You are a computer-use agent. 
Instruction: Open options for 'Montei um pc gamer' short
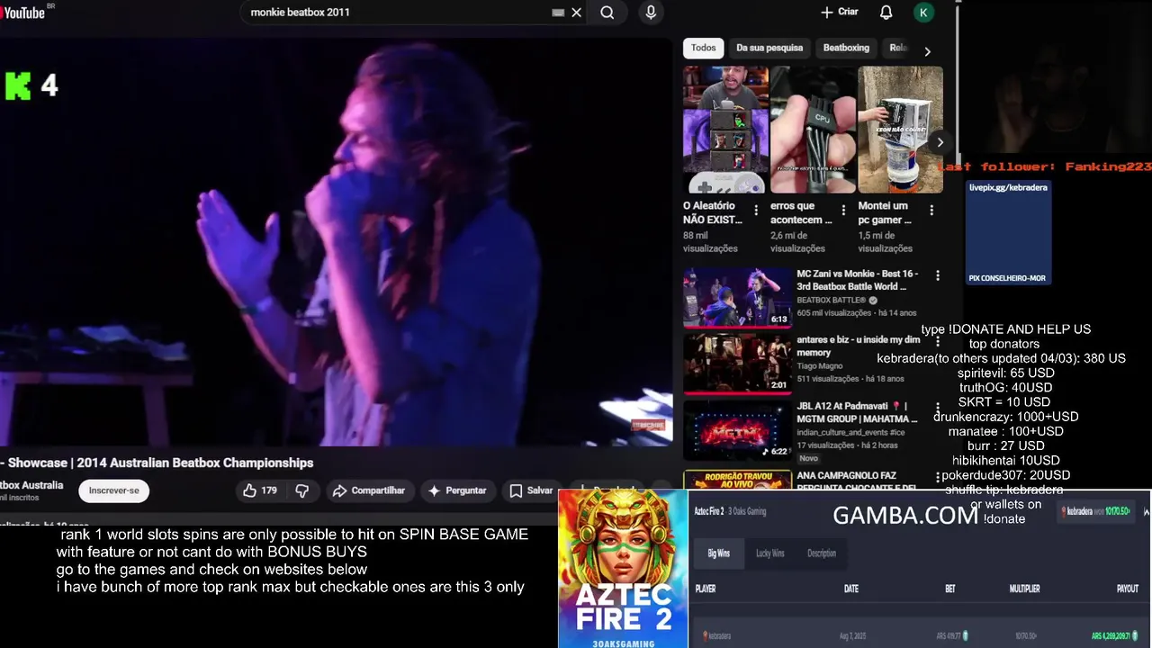pos(931,211)
